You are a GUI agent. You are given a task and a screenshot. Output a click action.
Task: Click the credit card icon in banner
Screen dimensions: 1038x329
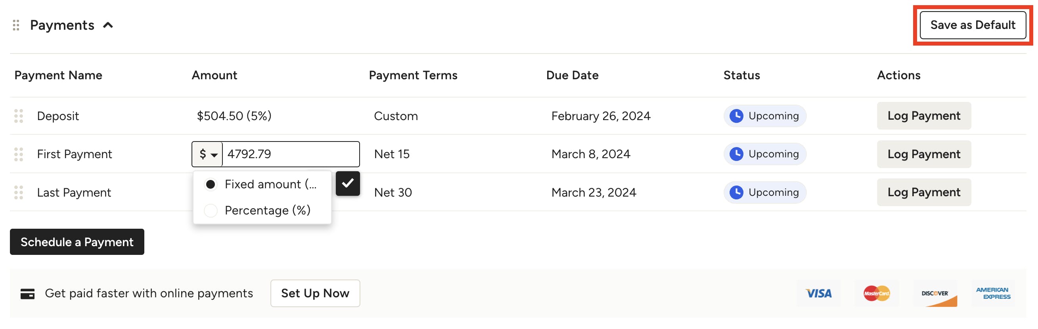(x=27, y=294)
